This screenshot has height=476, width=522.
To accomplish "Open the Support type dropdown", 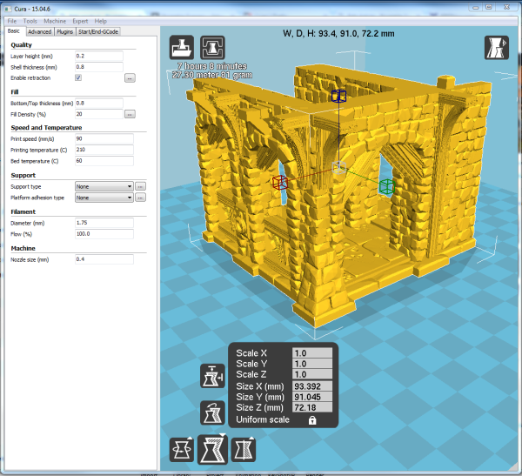I will coord(104,186).
